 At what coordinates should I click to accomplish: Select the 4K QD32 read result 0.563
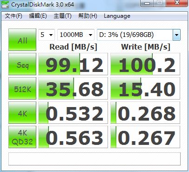pyautogui.click(x=73, y=137)
